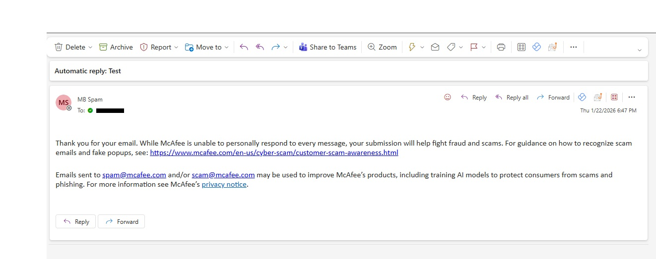Click the Print icon in toolbar
Screen dimensions: 656x259
click(501, 47)
